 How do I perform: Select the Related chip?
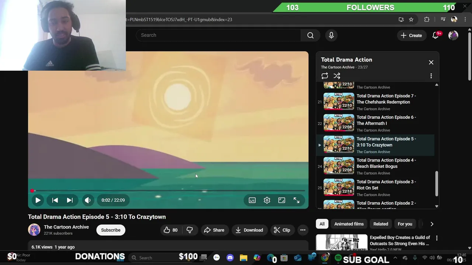click(381, 224)
